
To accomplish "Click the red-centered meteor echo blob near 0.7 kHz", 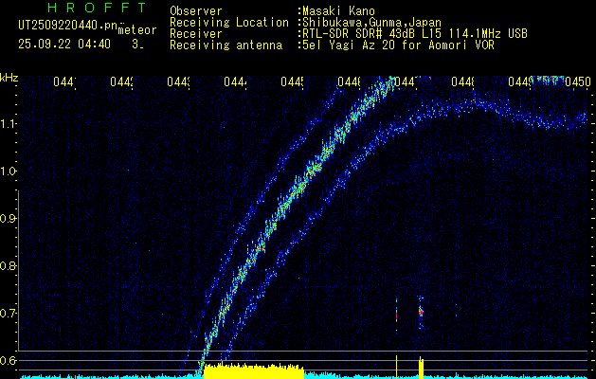I will [x=421, y=313].
